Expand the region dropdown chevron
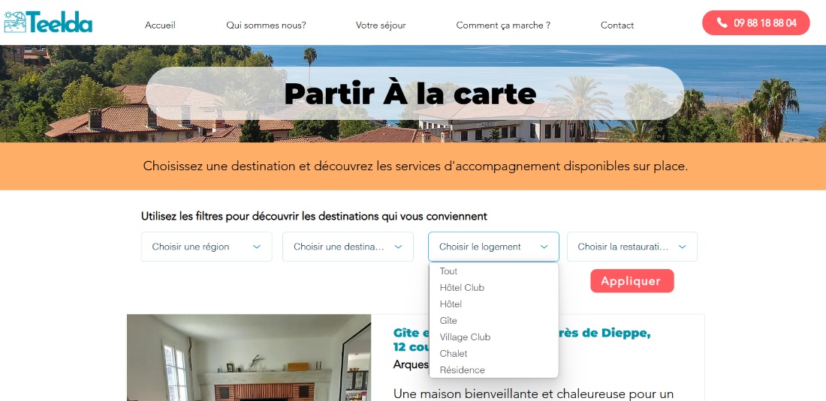826x401 pixels. [x=257, y=247]
